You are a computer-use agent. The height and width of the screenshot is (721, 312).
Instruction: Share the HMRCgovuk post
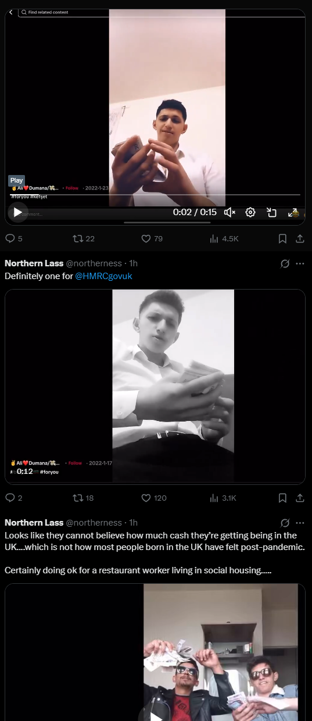click(x=300, y=498)
